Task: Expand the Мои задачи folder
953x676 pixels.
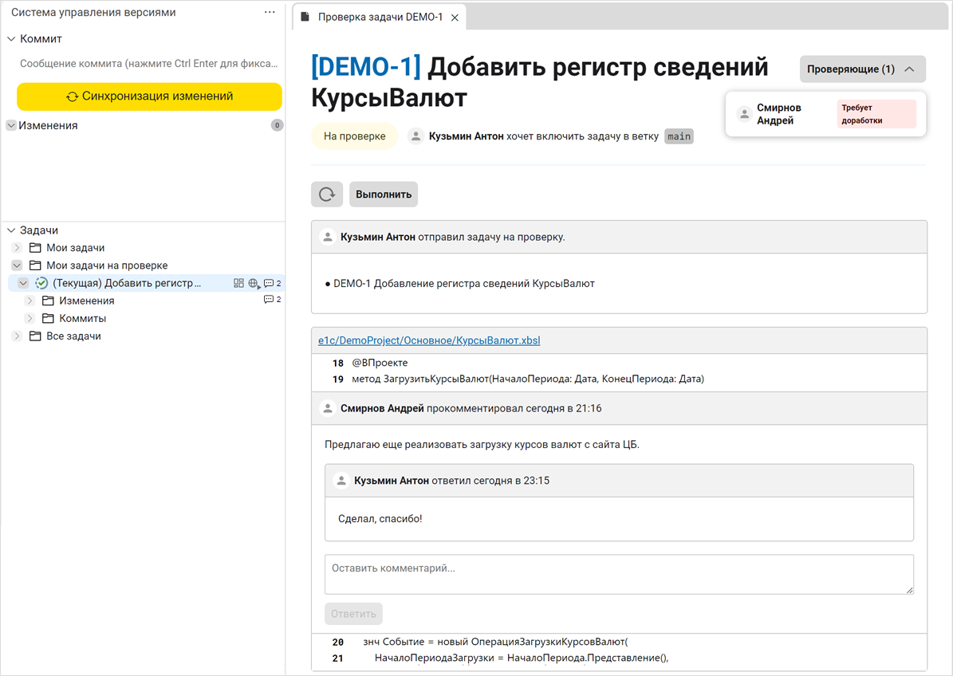Action: coord(17,247)
